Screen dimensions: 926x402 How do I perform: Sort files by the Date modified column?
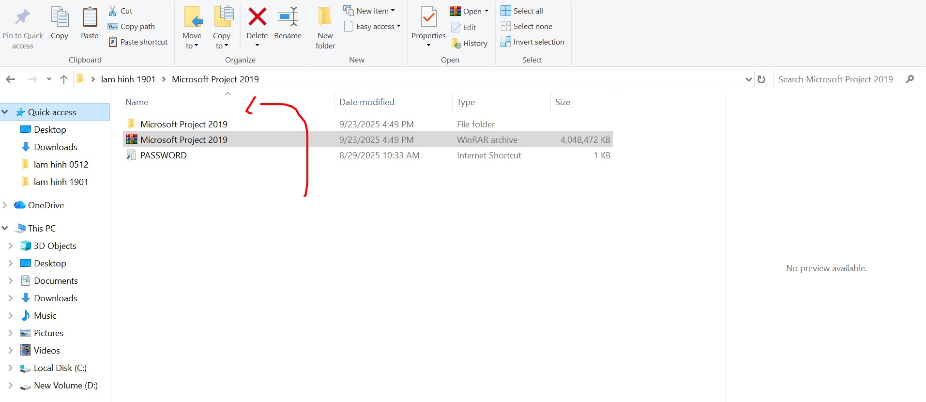(367, 102)
